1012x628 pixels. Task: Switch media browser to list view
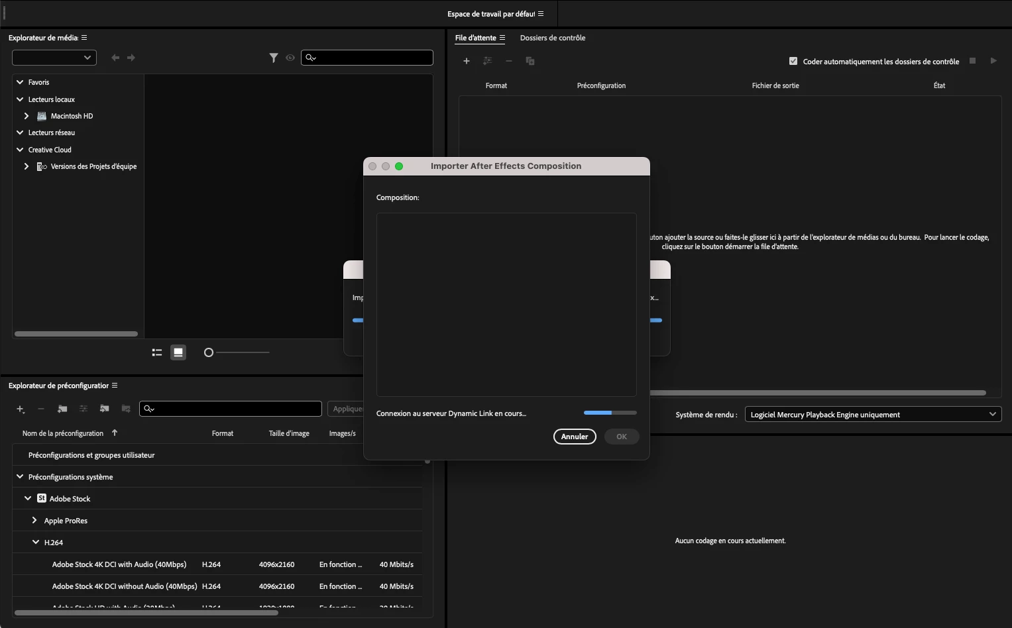157,352
